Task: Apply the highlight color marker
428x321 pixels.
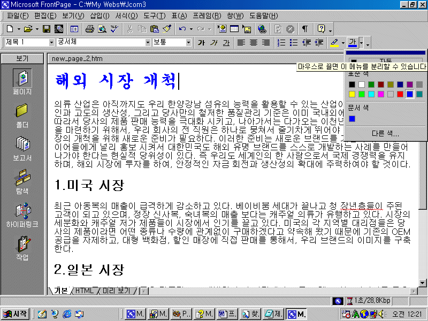Action: point(334,43)
